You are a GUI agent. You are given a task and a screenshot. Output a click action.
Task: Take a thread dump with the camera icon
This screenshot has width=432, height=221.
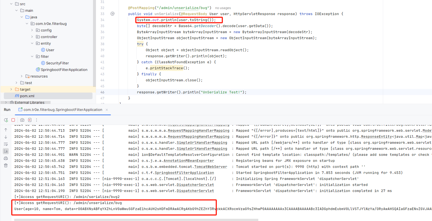click(x=22, y=120)
